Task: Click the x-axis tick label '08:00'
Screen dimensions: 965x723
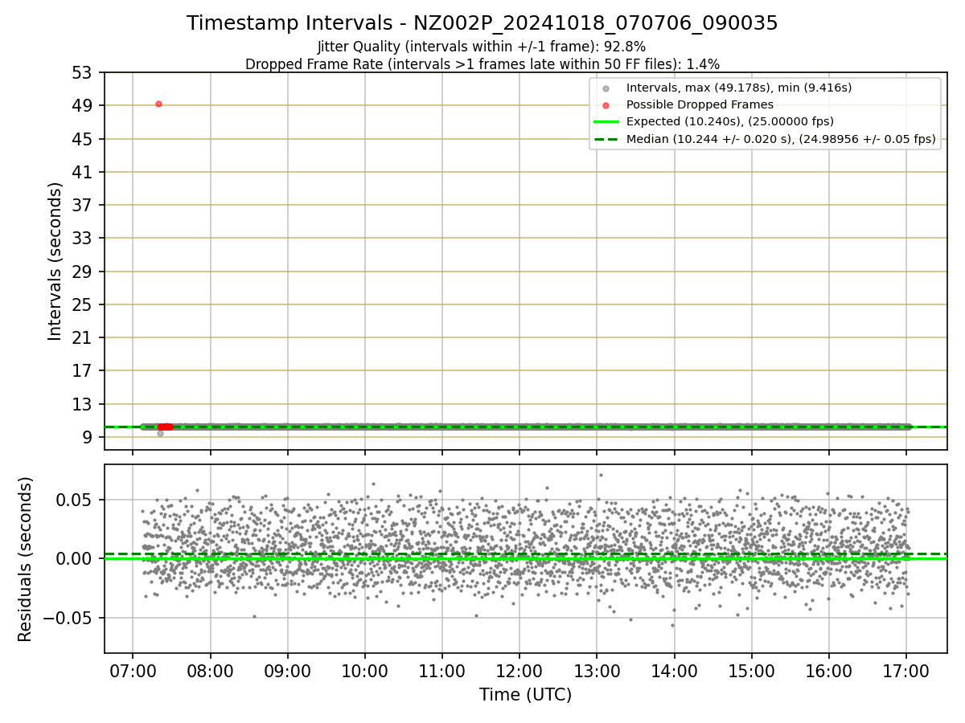Action: pos(211,671)
